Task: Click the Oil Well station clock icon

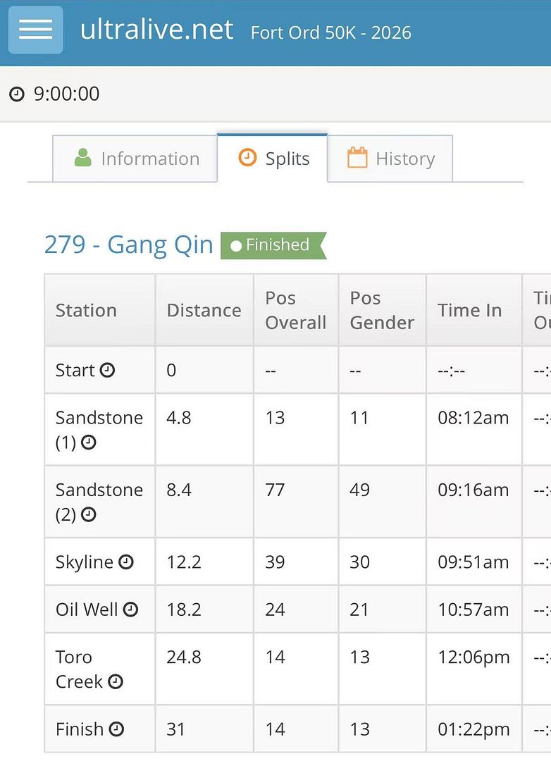Action: (x=130, y=610)
